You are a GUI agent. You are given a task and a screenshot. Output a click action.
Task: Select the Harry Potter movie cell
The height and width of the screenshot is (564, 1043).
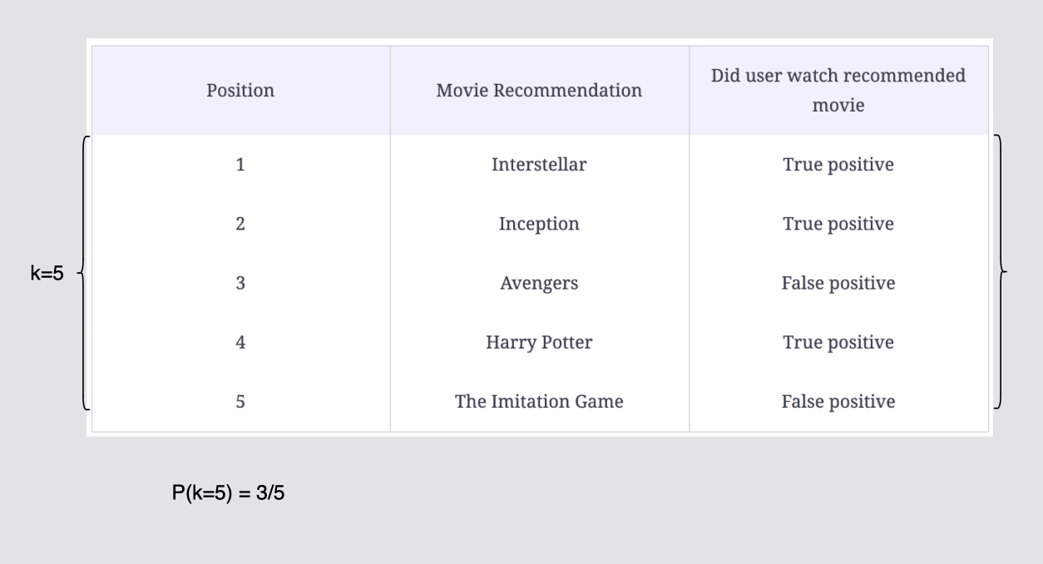539,343
